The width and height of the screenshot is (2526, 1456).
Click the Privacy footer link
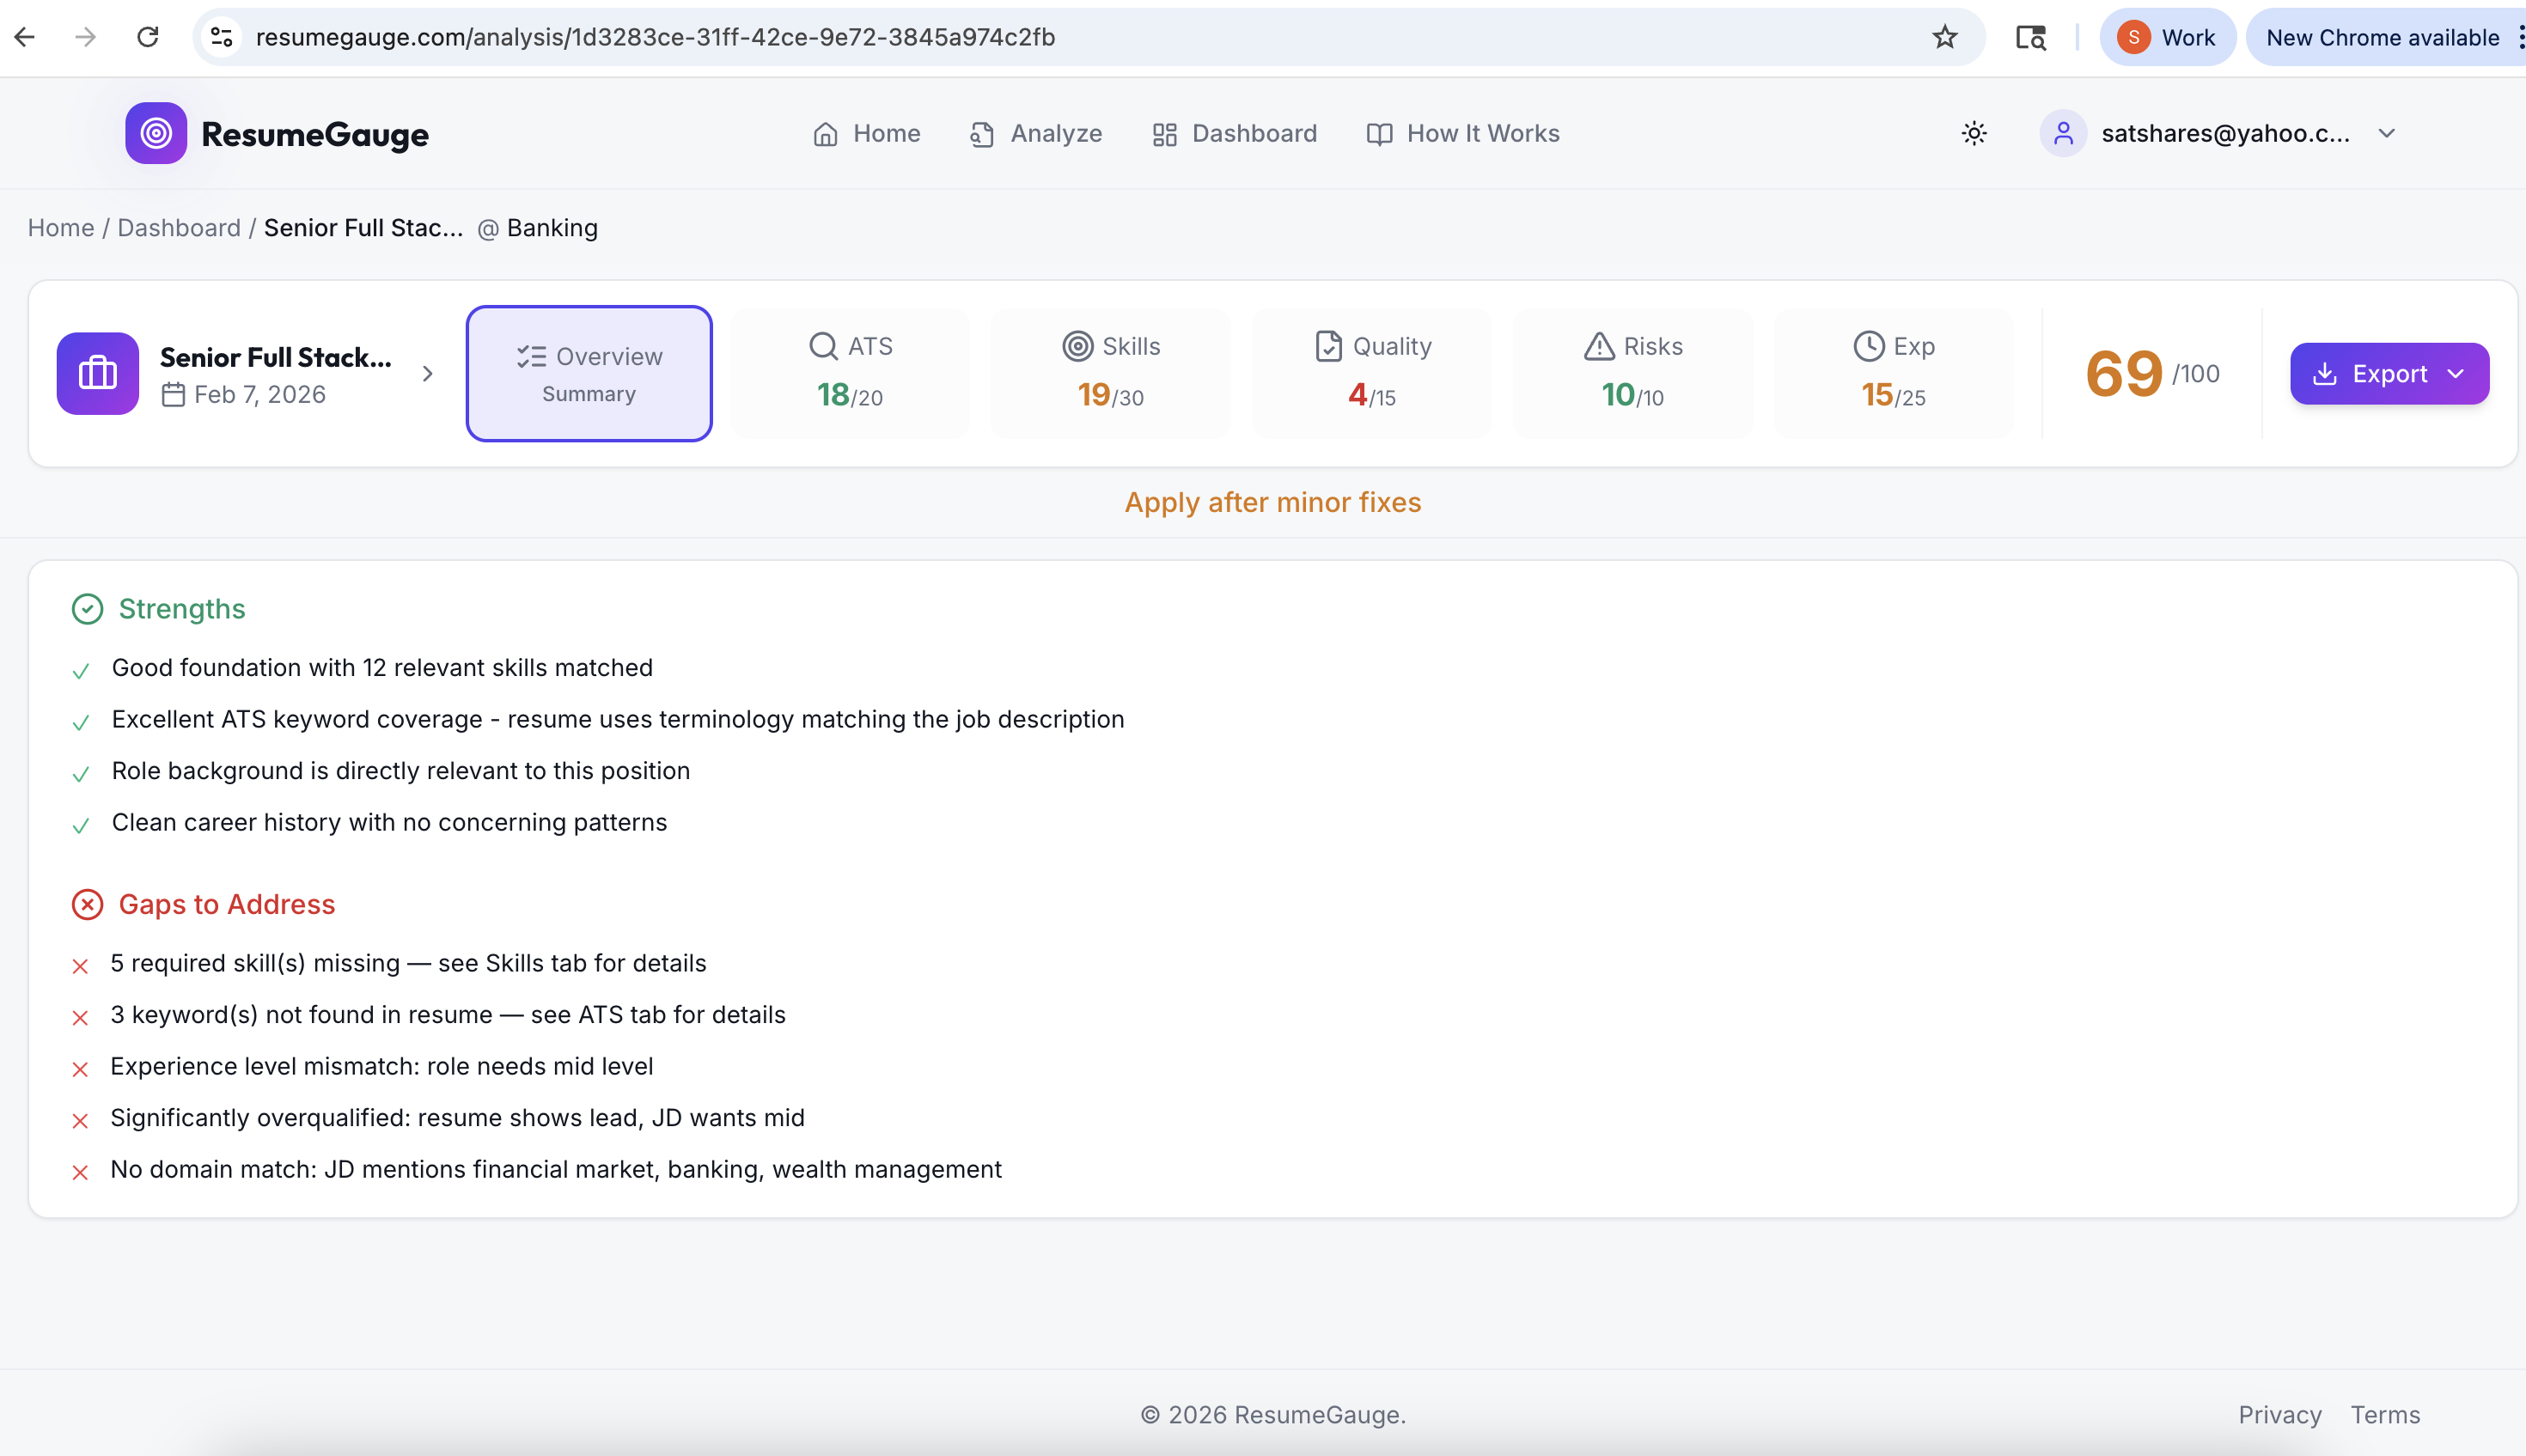[2279, 1414]
